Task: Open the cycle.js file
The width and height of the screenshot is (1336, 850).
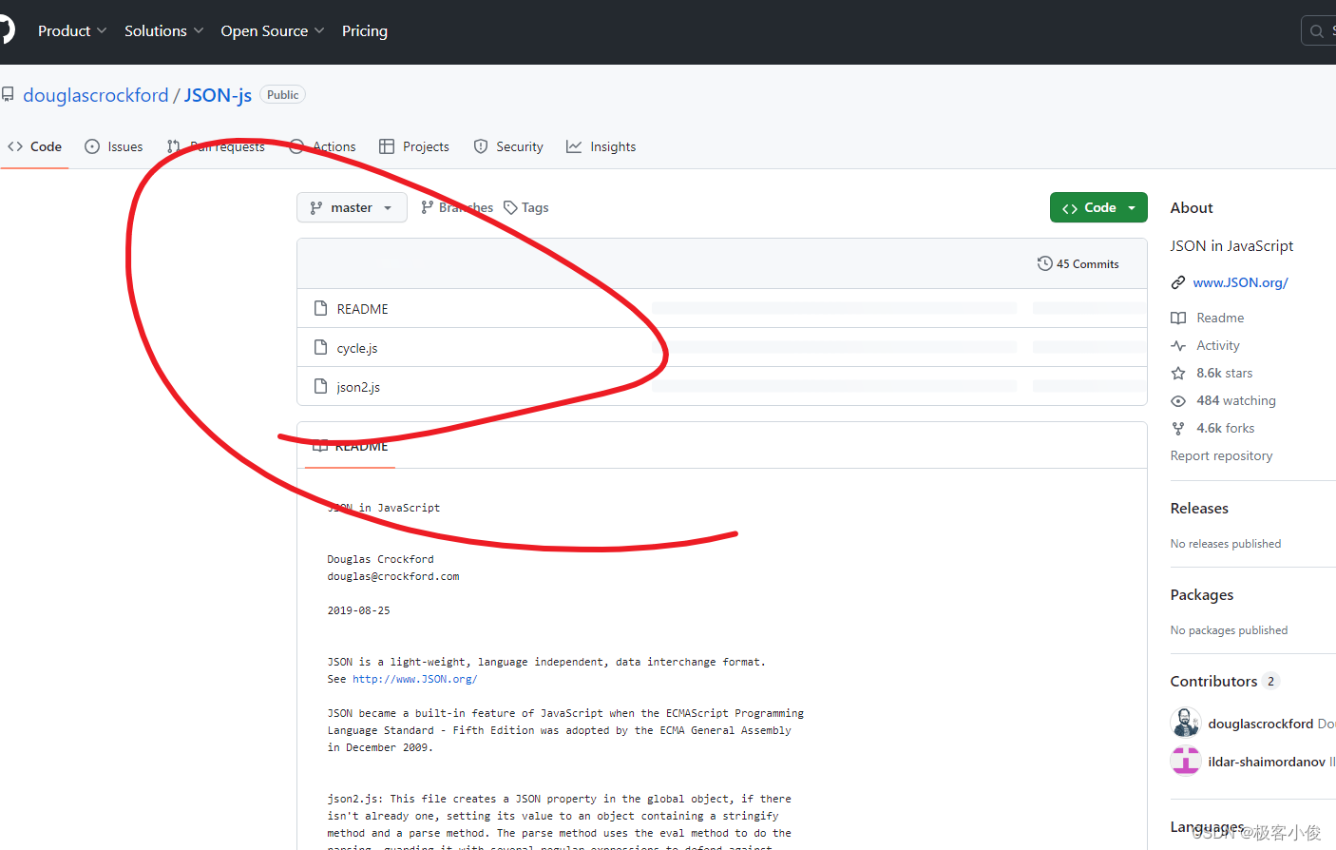Action: click(357, 348)
